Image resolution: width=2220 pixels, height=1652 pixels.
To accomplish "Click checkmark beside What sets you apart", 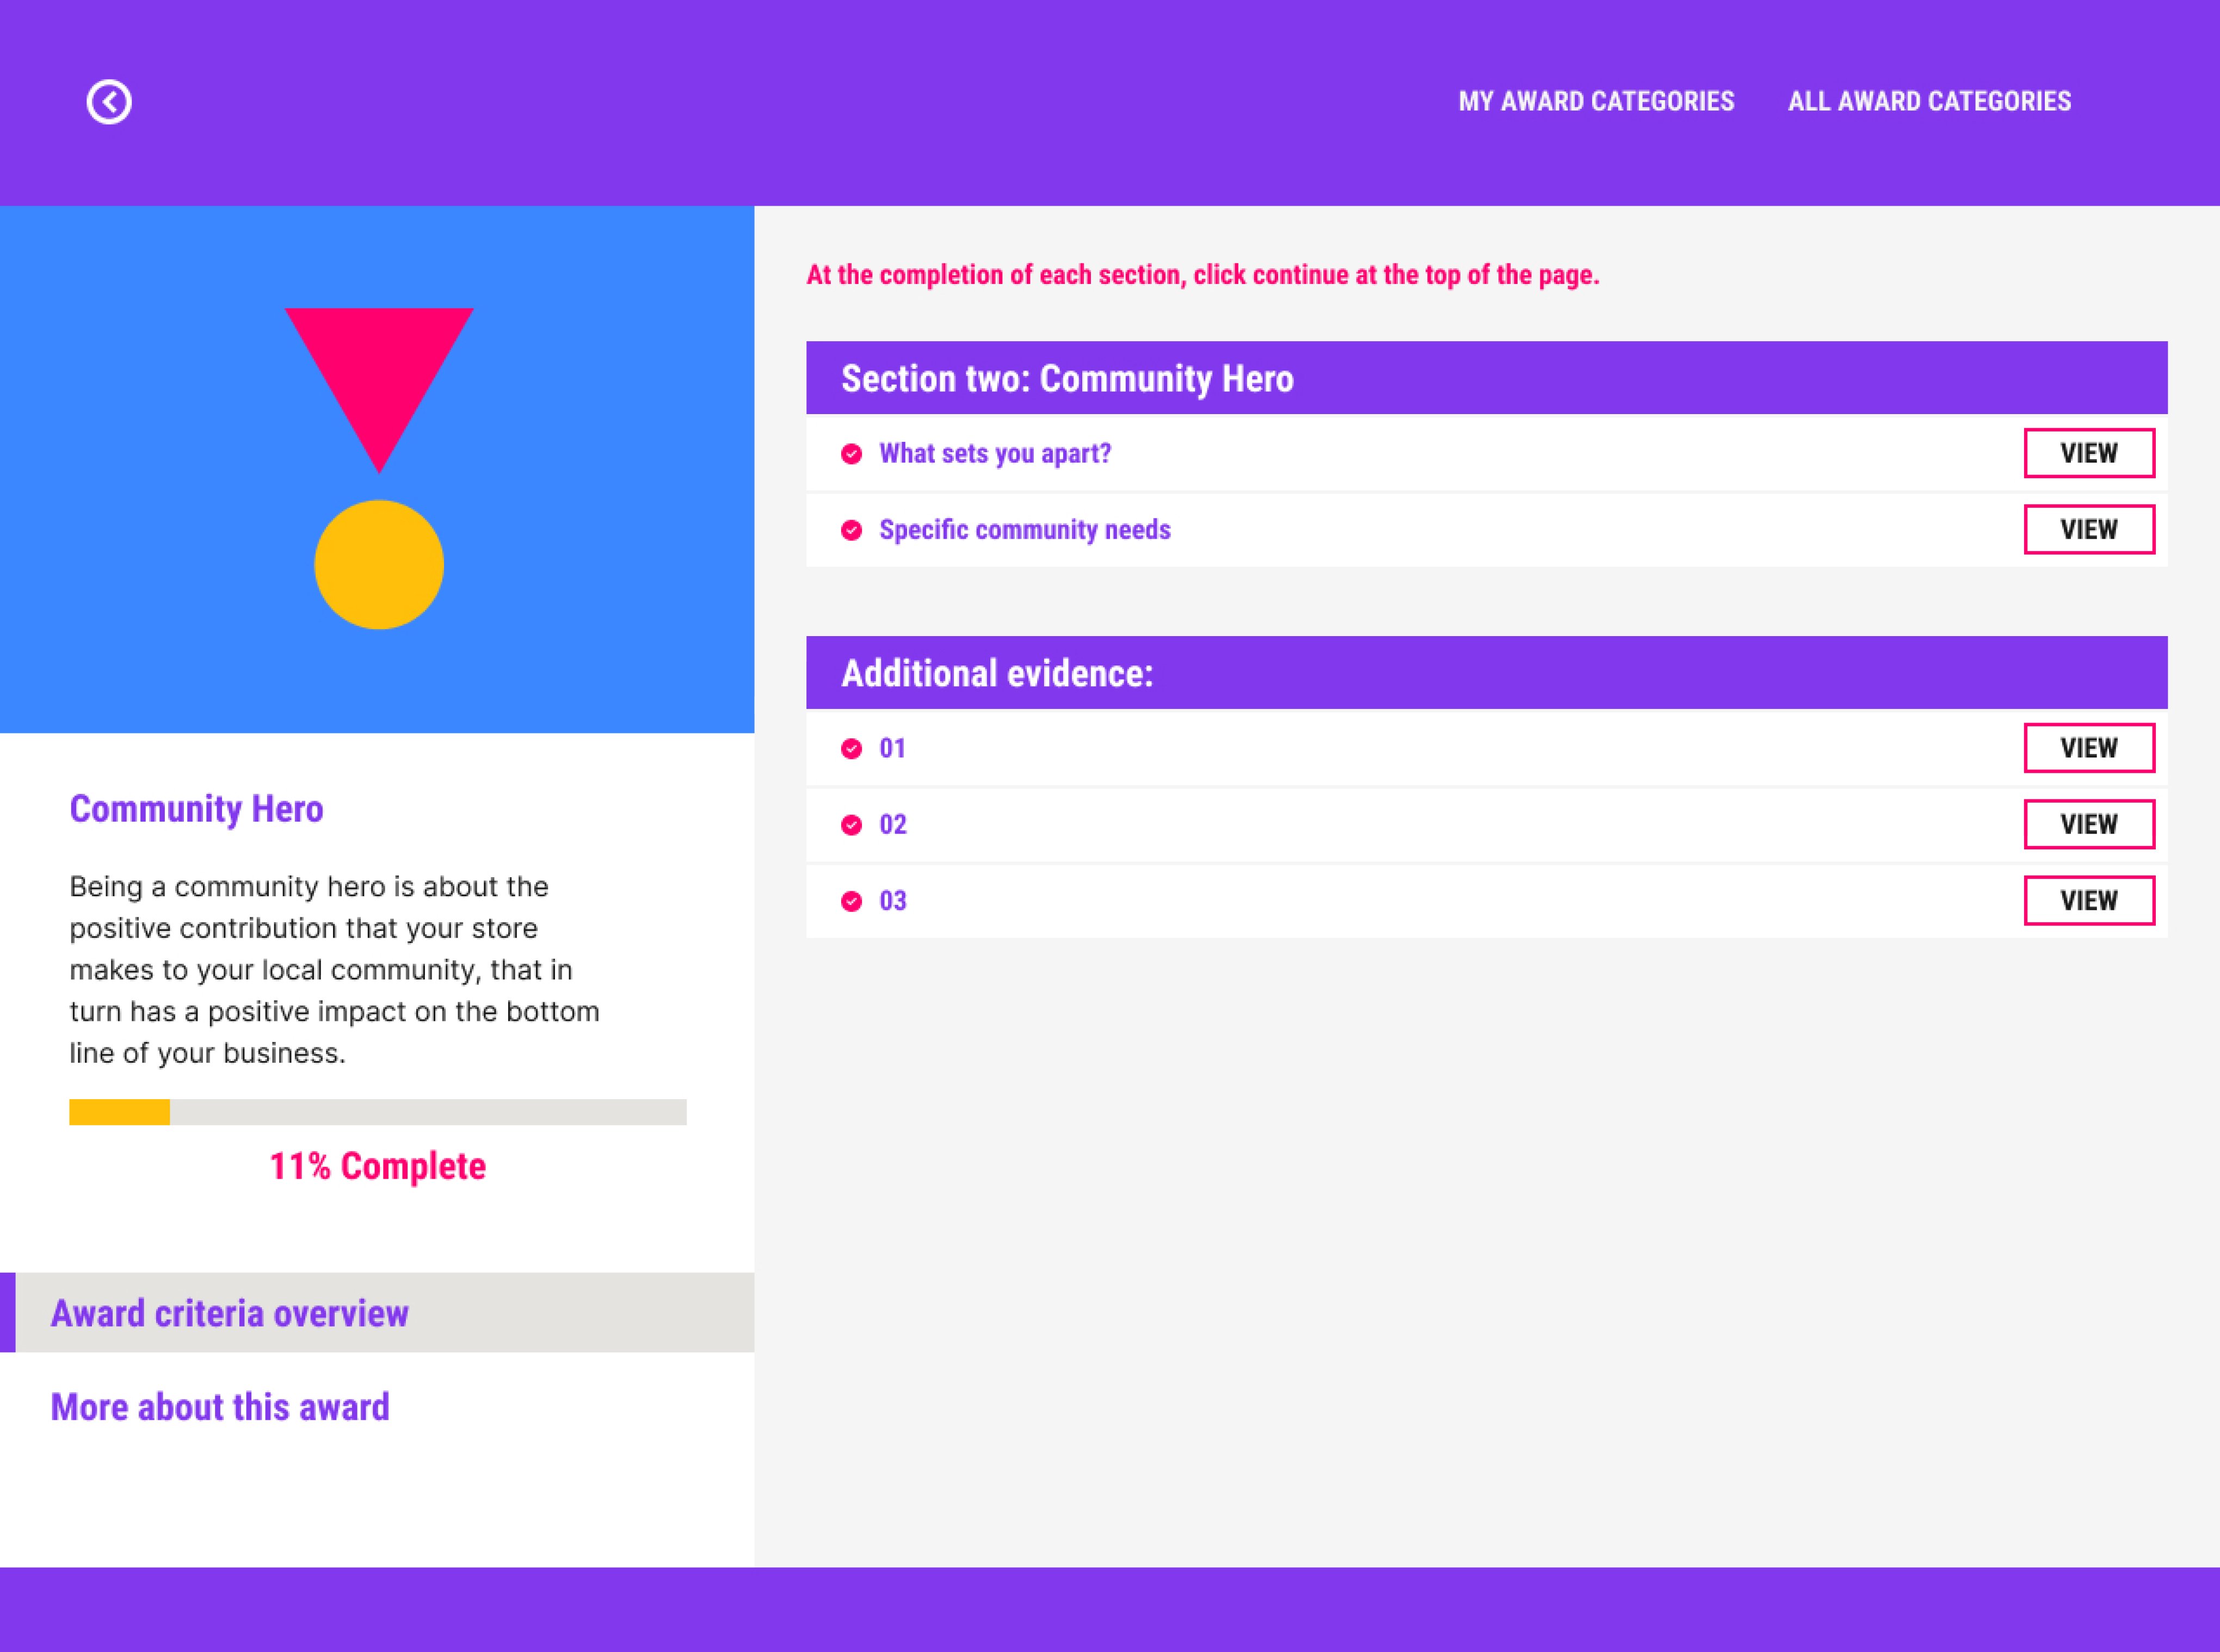I will pos(852,454).
